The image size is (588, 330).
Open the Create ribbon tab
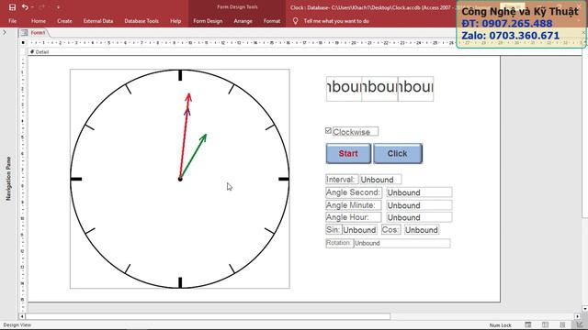64,21
